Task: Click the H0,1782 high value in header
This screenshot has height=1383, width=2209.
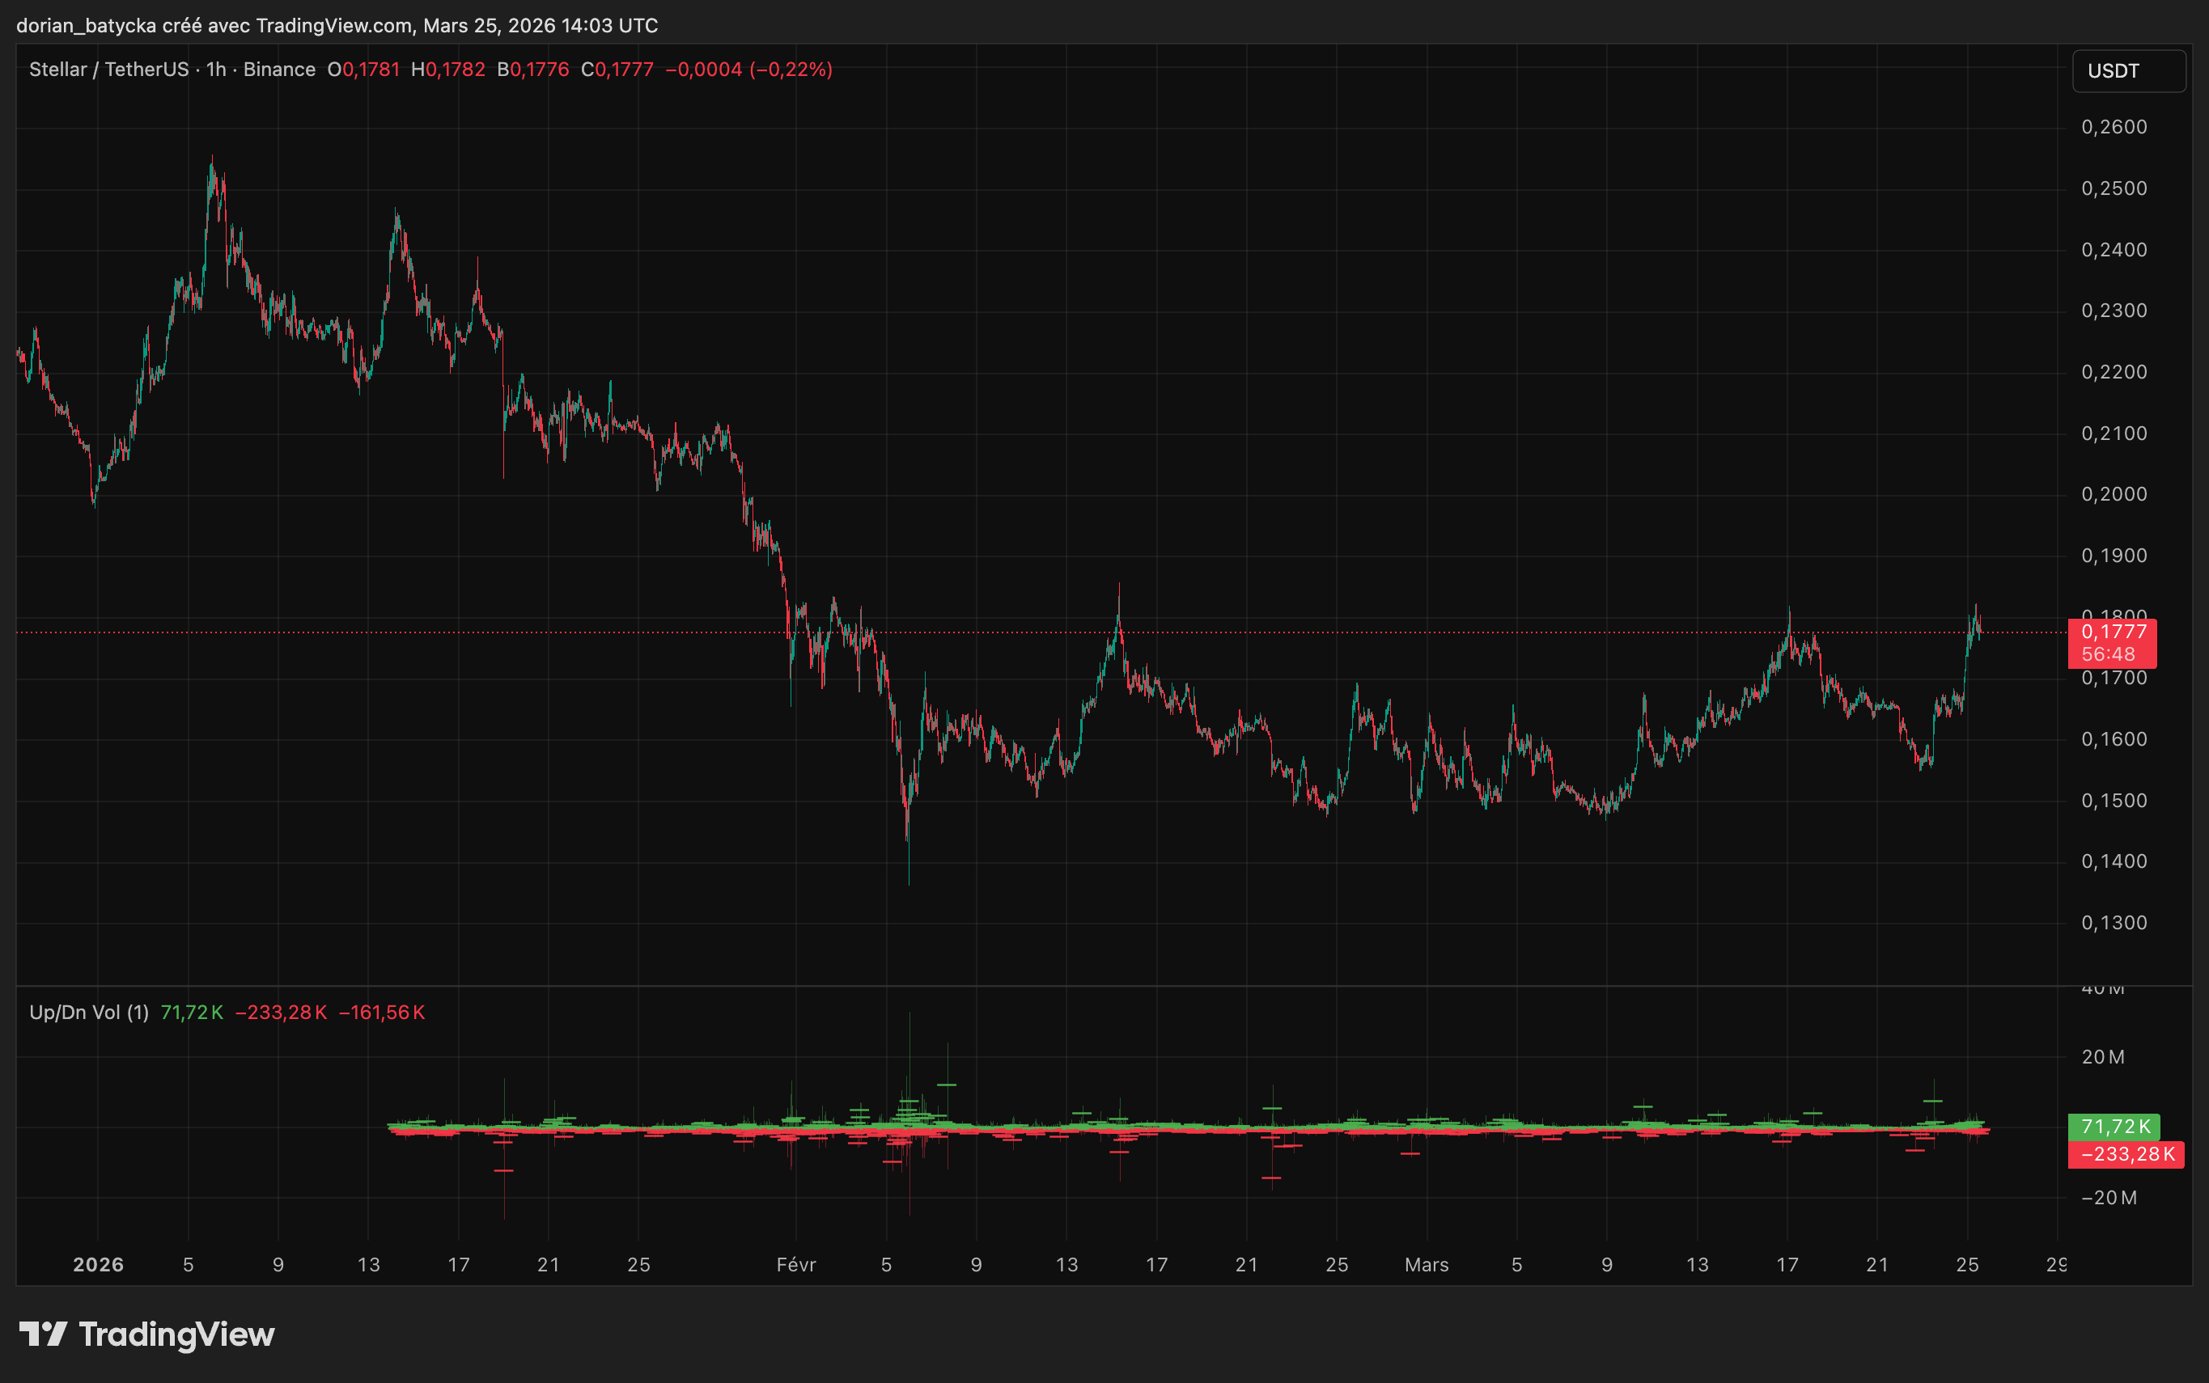Action: pyautogui.click(x=447, y=70)
